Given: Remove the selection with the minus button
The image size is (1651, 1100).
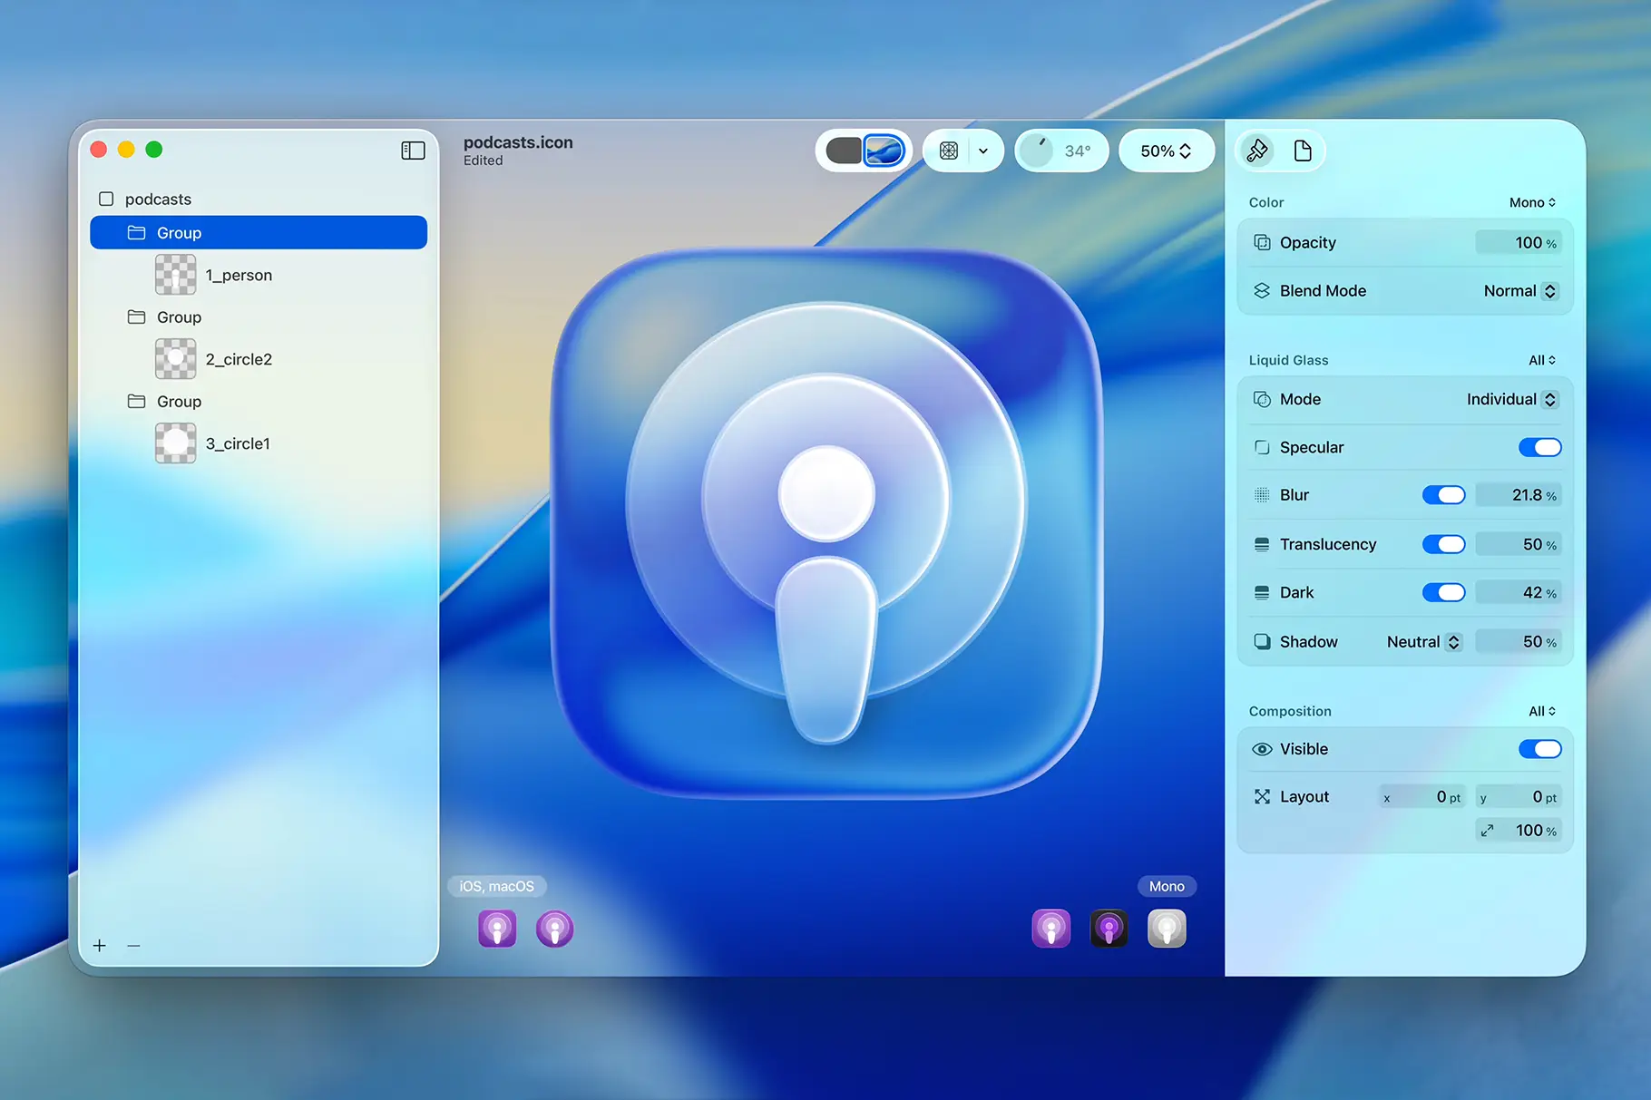Looking at the screenshot, I should pos(134,946).
